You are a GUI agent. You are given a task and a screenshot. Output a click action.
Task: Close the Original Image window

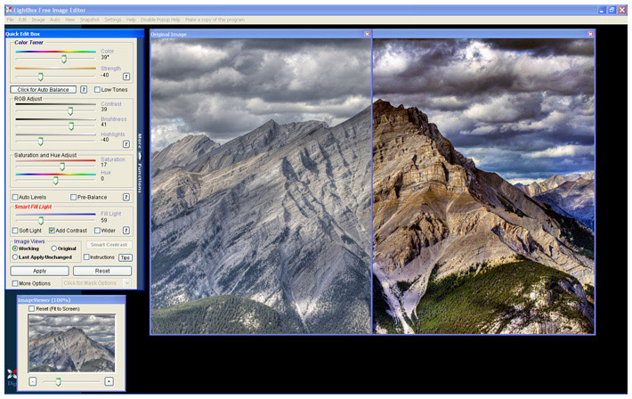[367, 34]
